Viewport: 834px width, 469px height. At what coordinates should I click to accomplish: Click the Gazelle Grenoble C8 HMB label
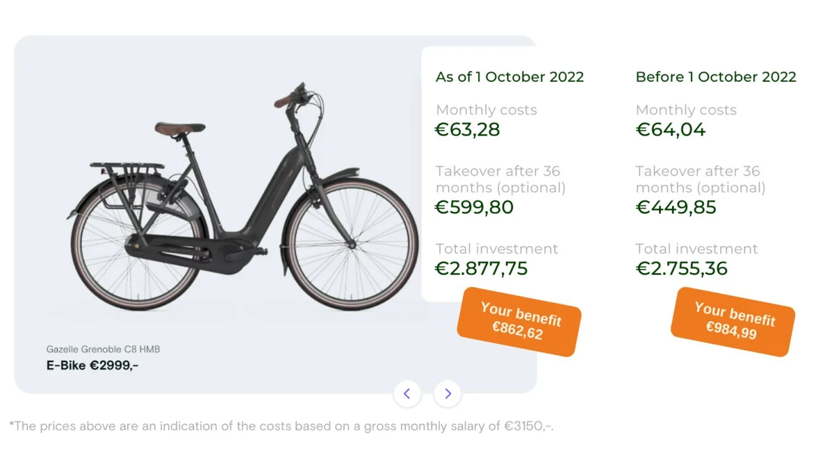[103, 349]
